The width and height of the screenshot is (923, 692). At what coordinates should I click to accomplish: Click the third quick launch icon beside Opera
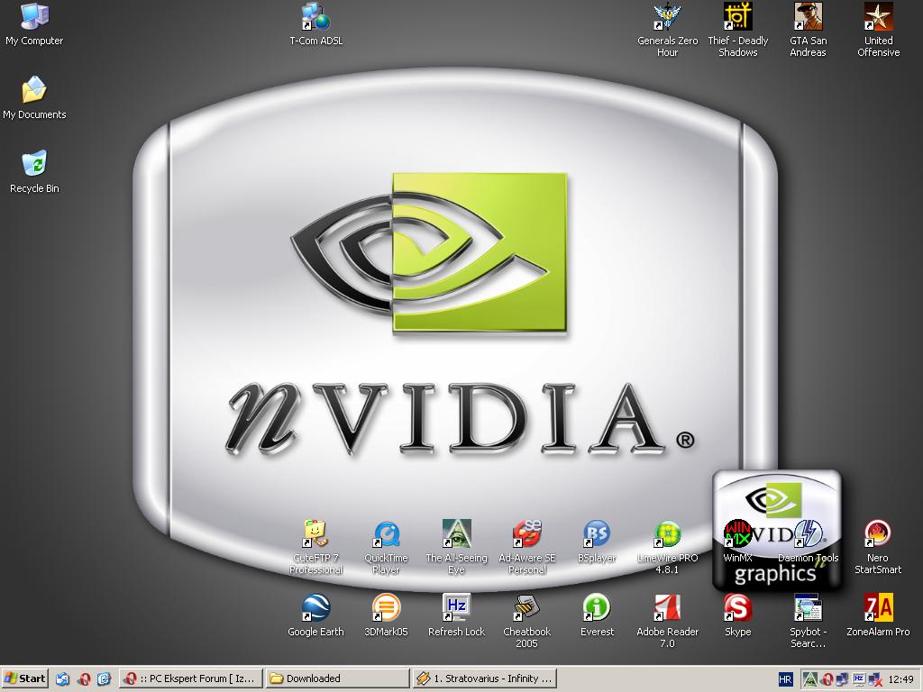tap(105, 679)
